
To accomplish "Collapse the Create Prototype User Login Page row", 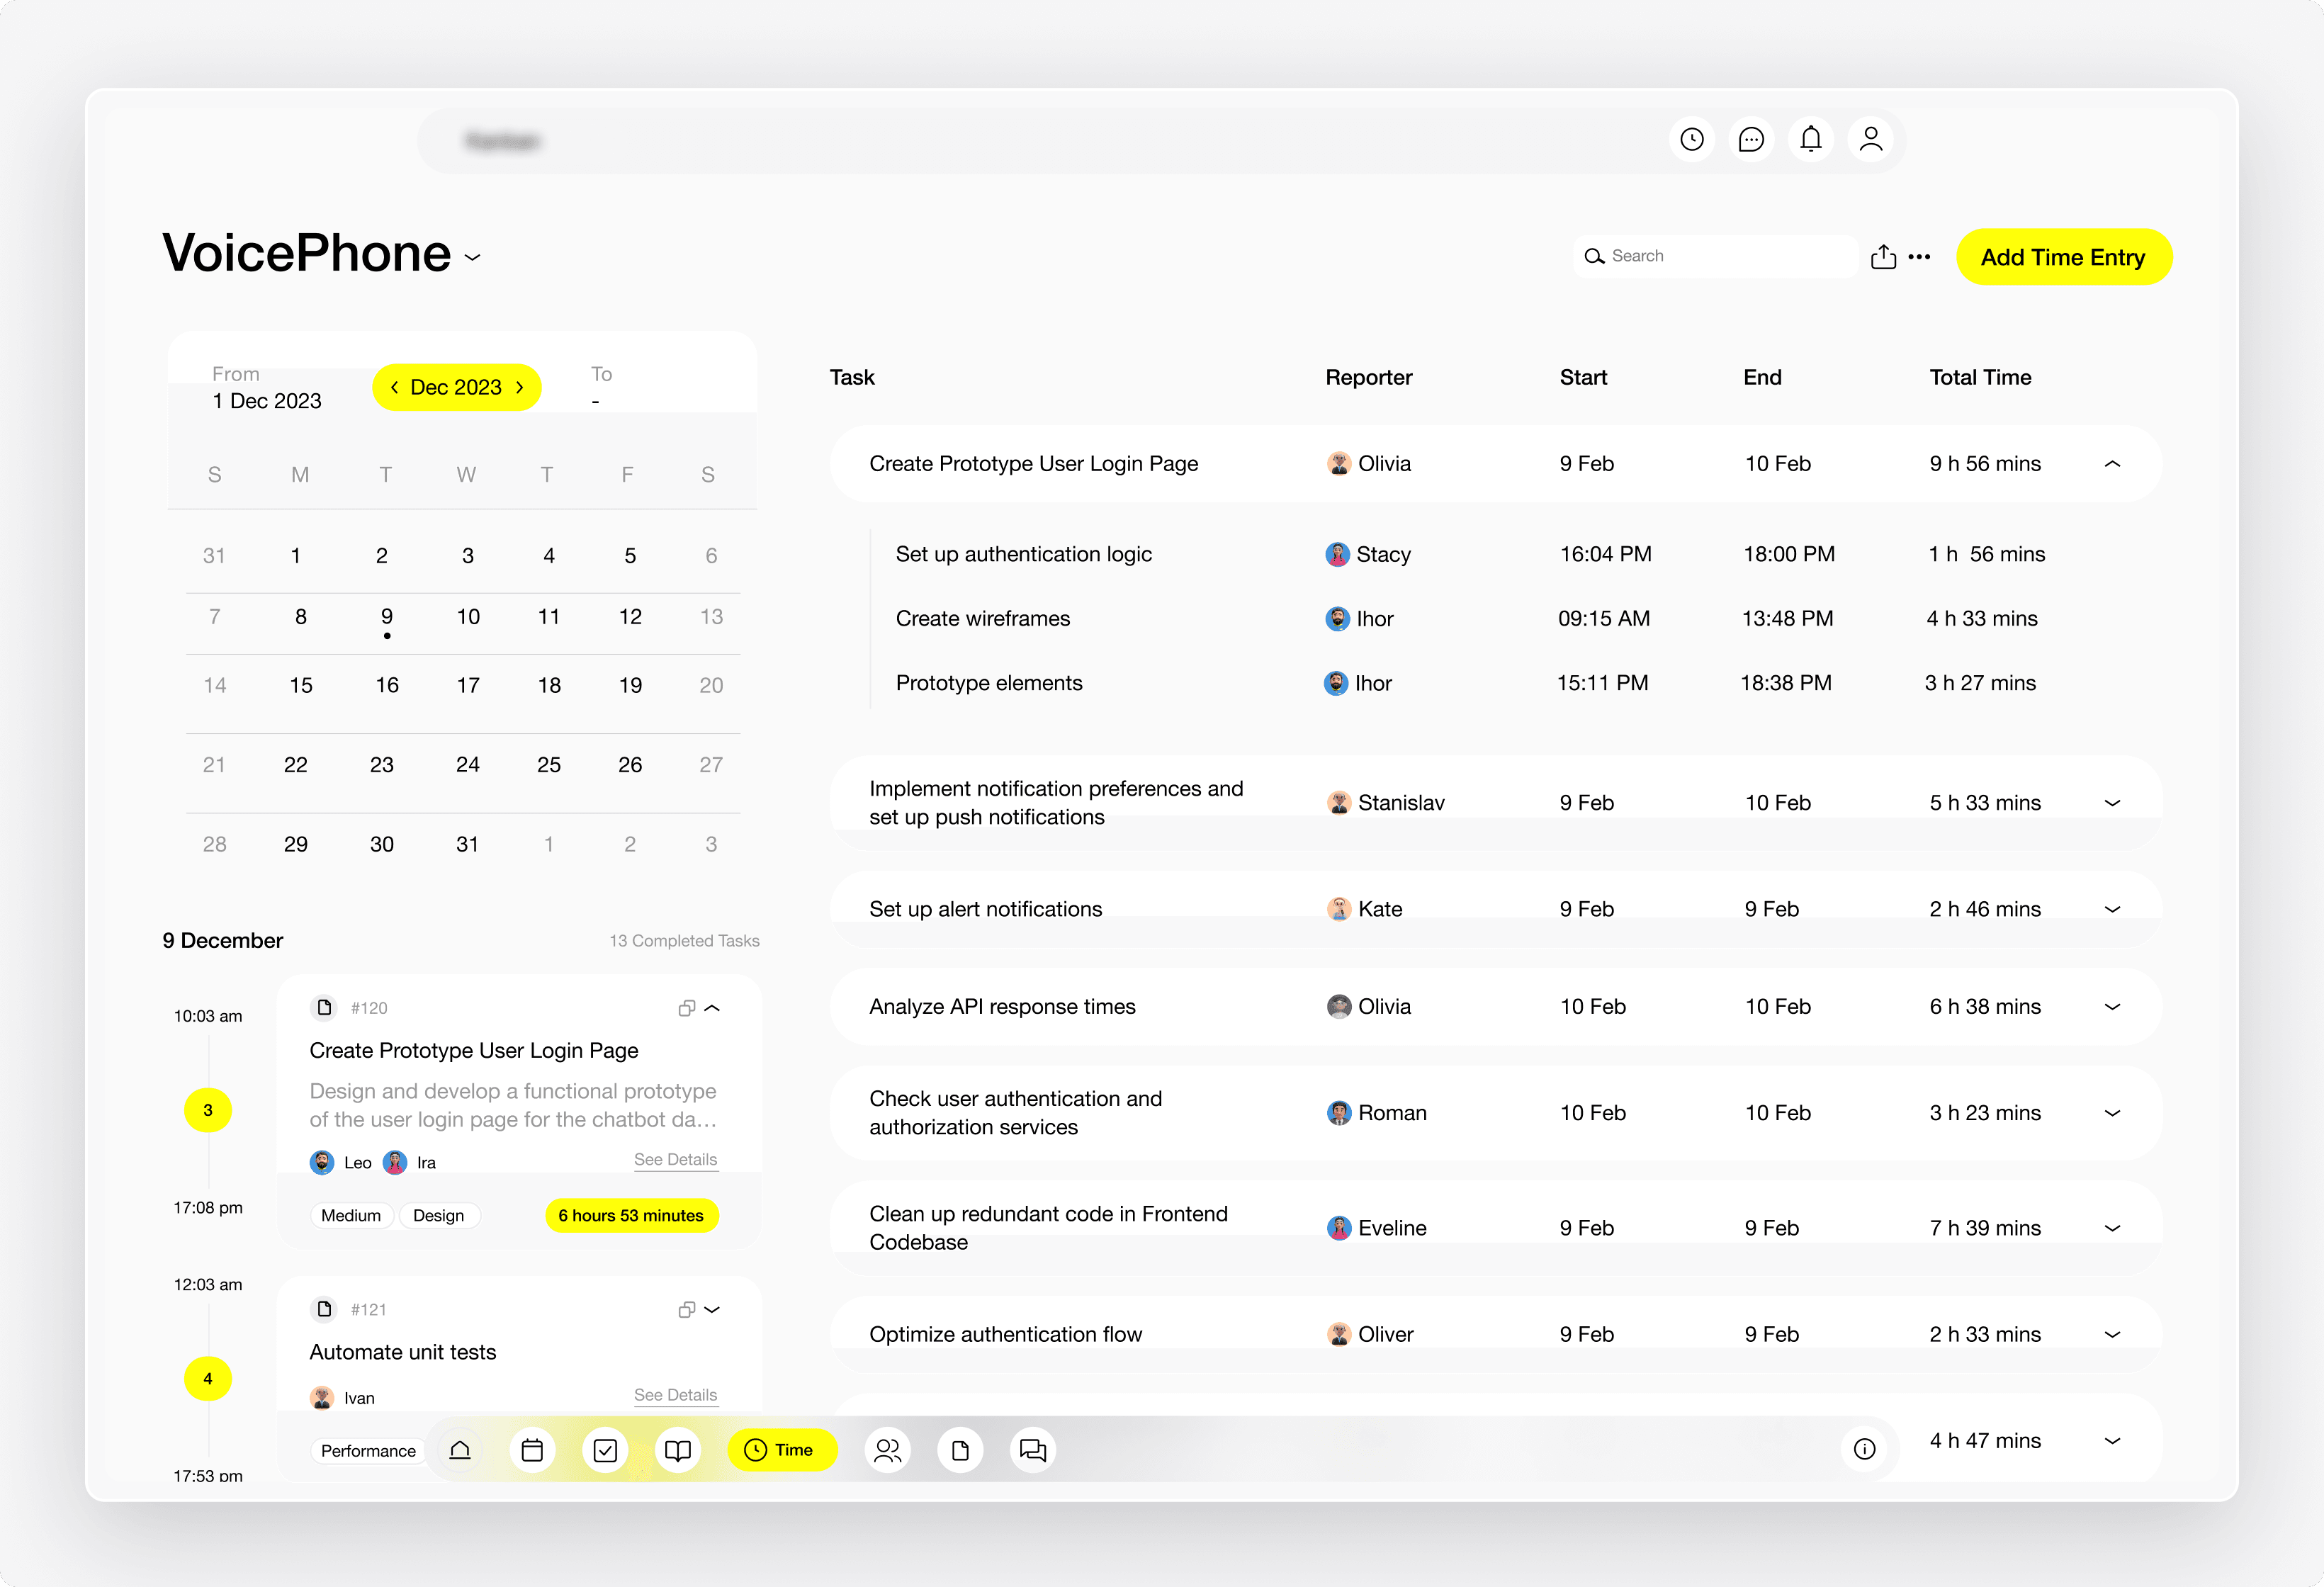I will 2112,464.
